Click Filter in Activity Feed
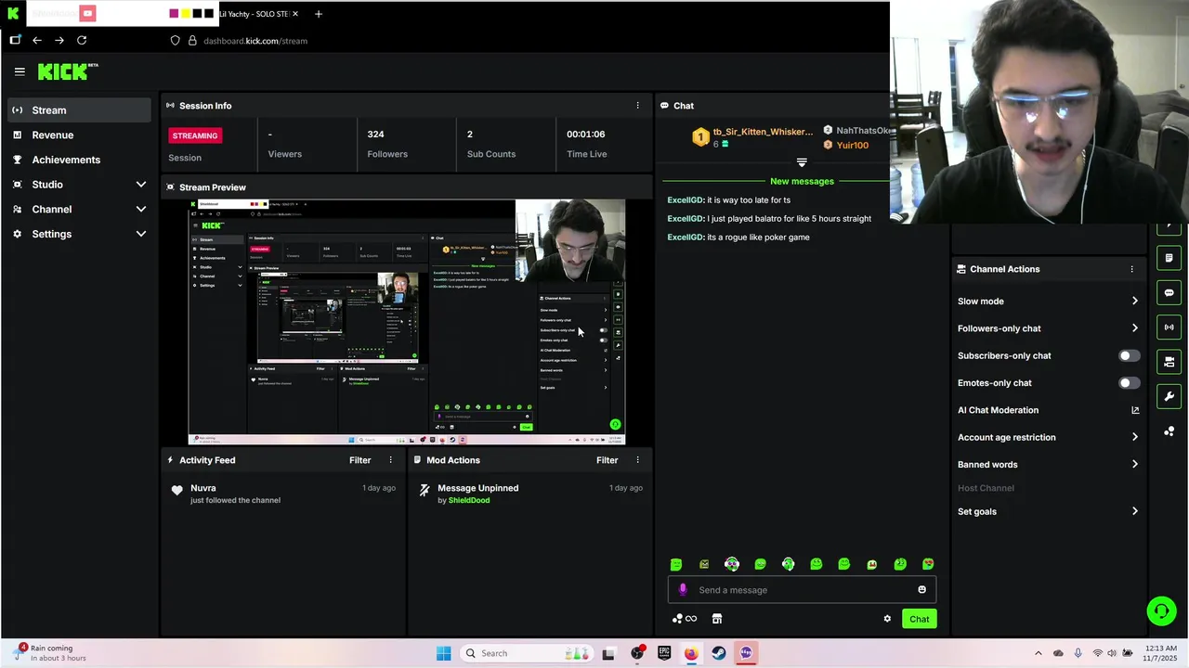Viewport: 1189px width, 668px height. [359, 460]
